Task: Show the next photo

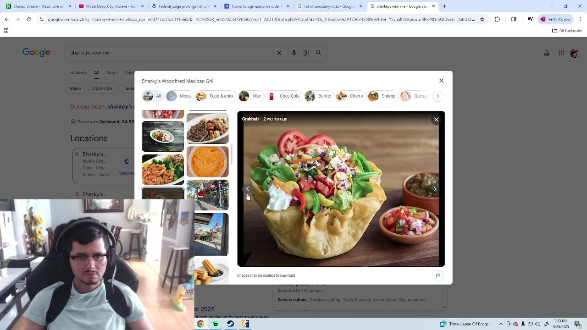Action: (x=435, y=189)
